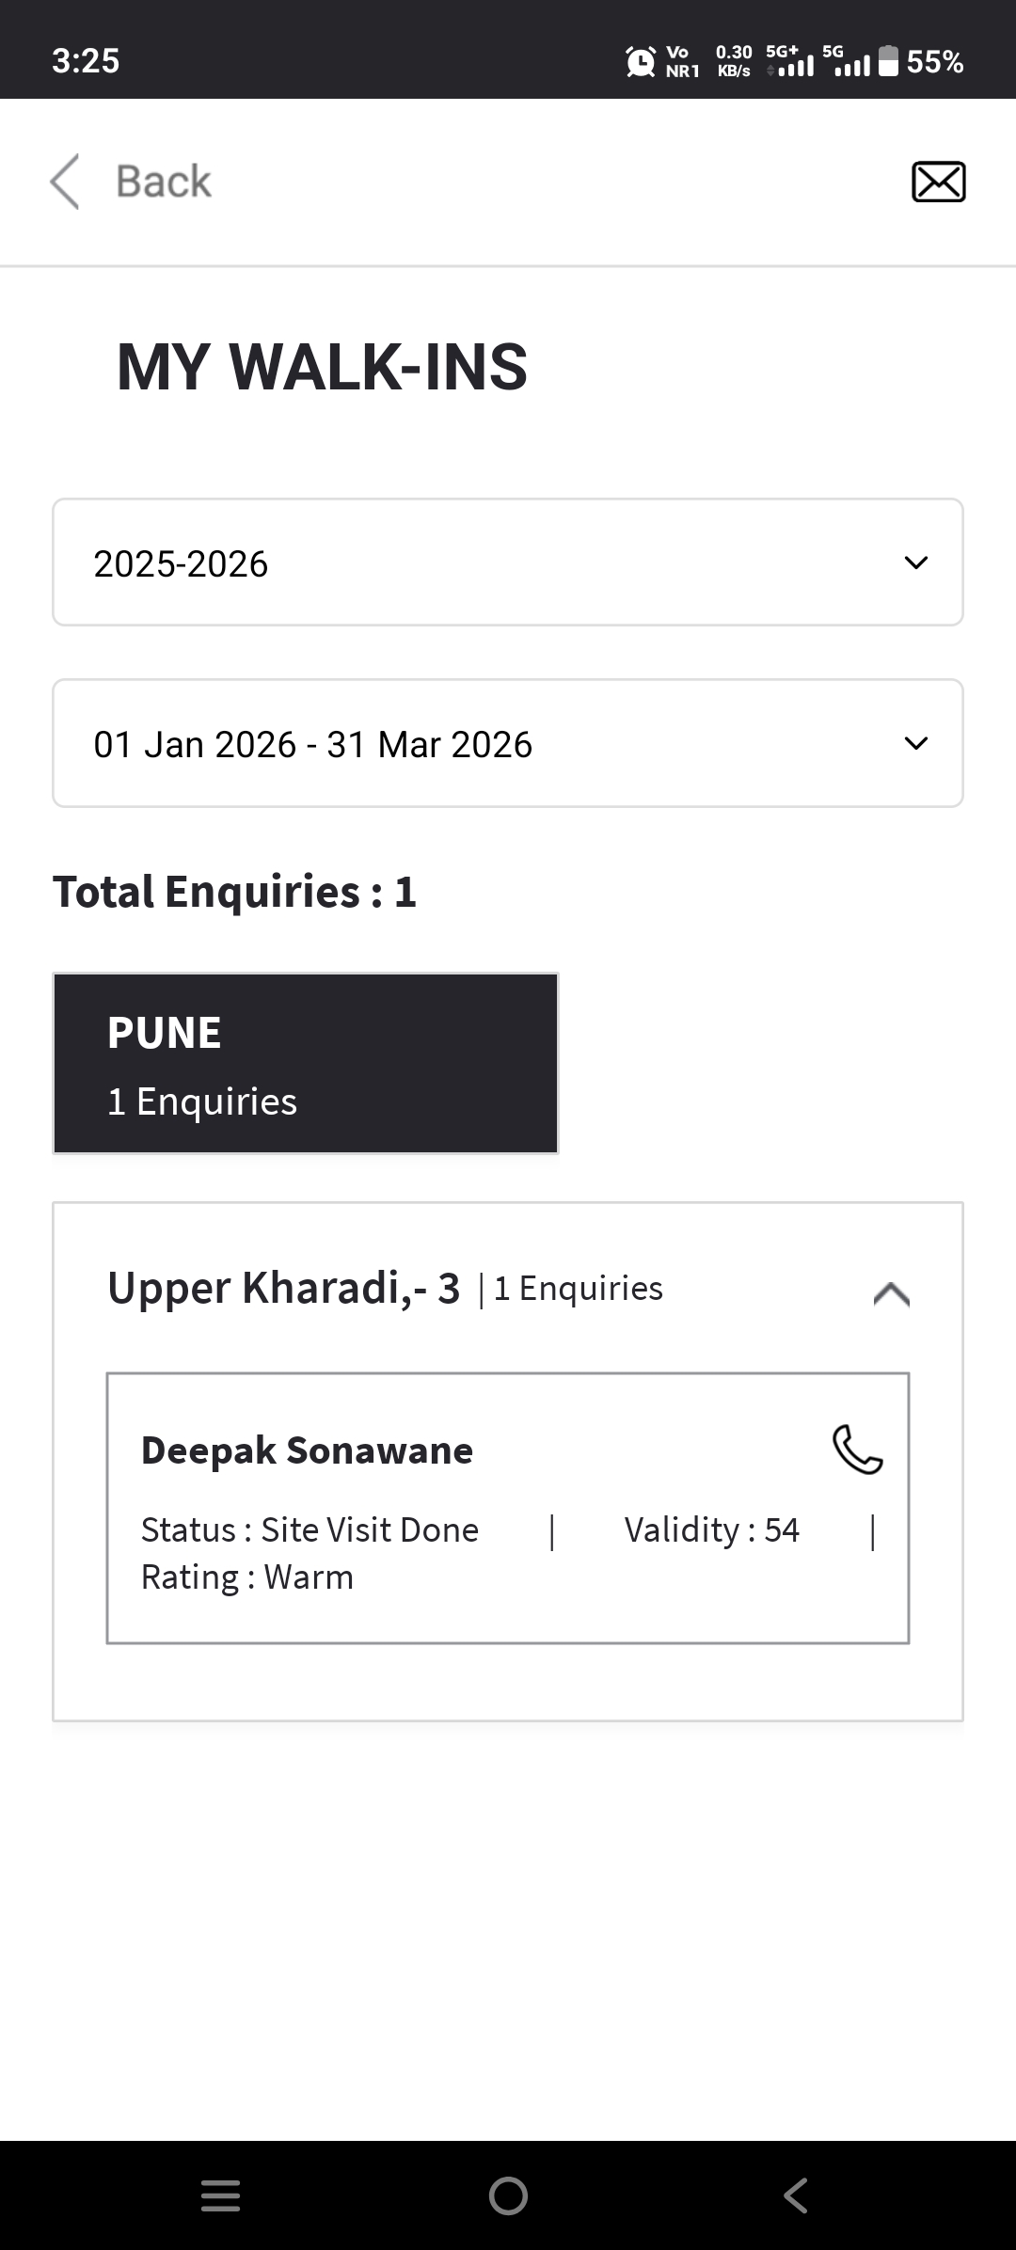The width and height of the screenshot is (1016, 2250).
Task: Tap the back arrow chevron icon
Action: tap(65, 182)
